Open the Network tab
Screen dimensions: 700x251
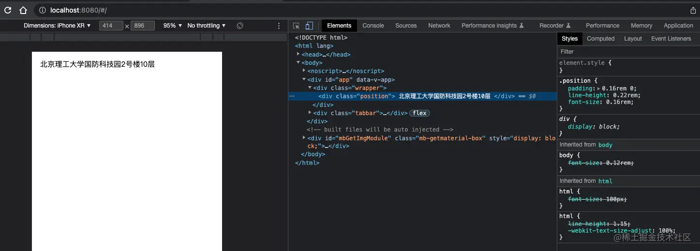439,26
